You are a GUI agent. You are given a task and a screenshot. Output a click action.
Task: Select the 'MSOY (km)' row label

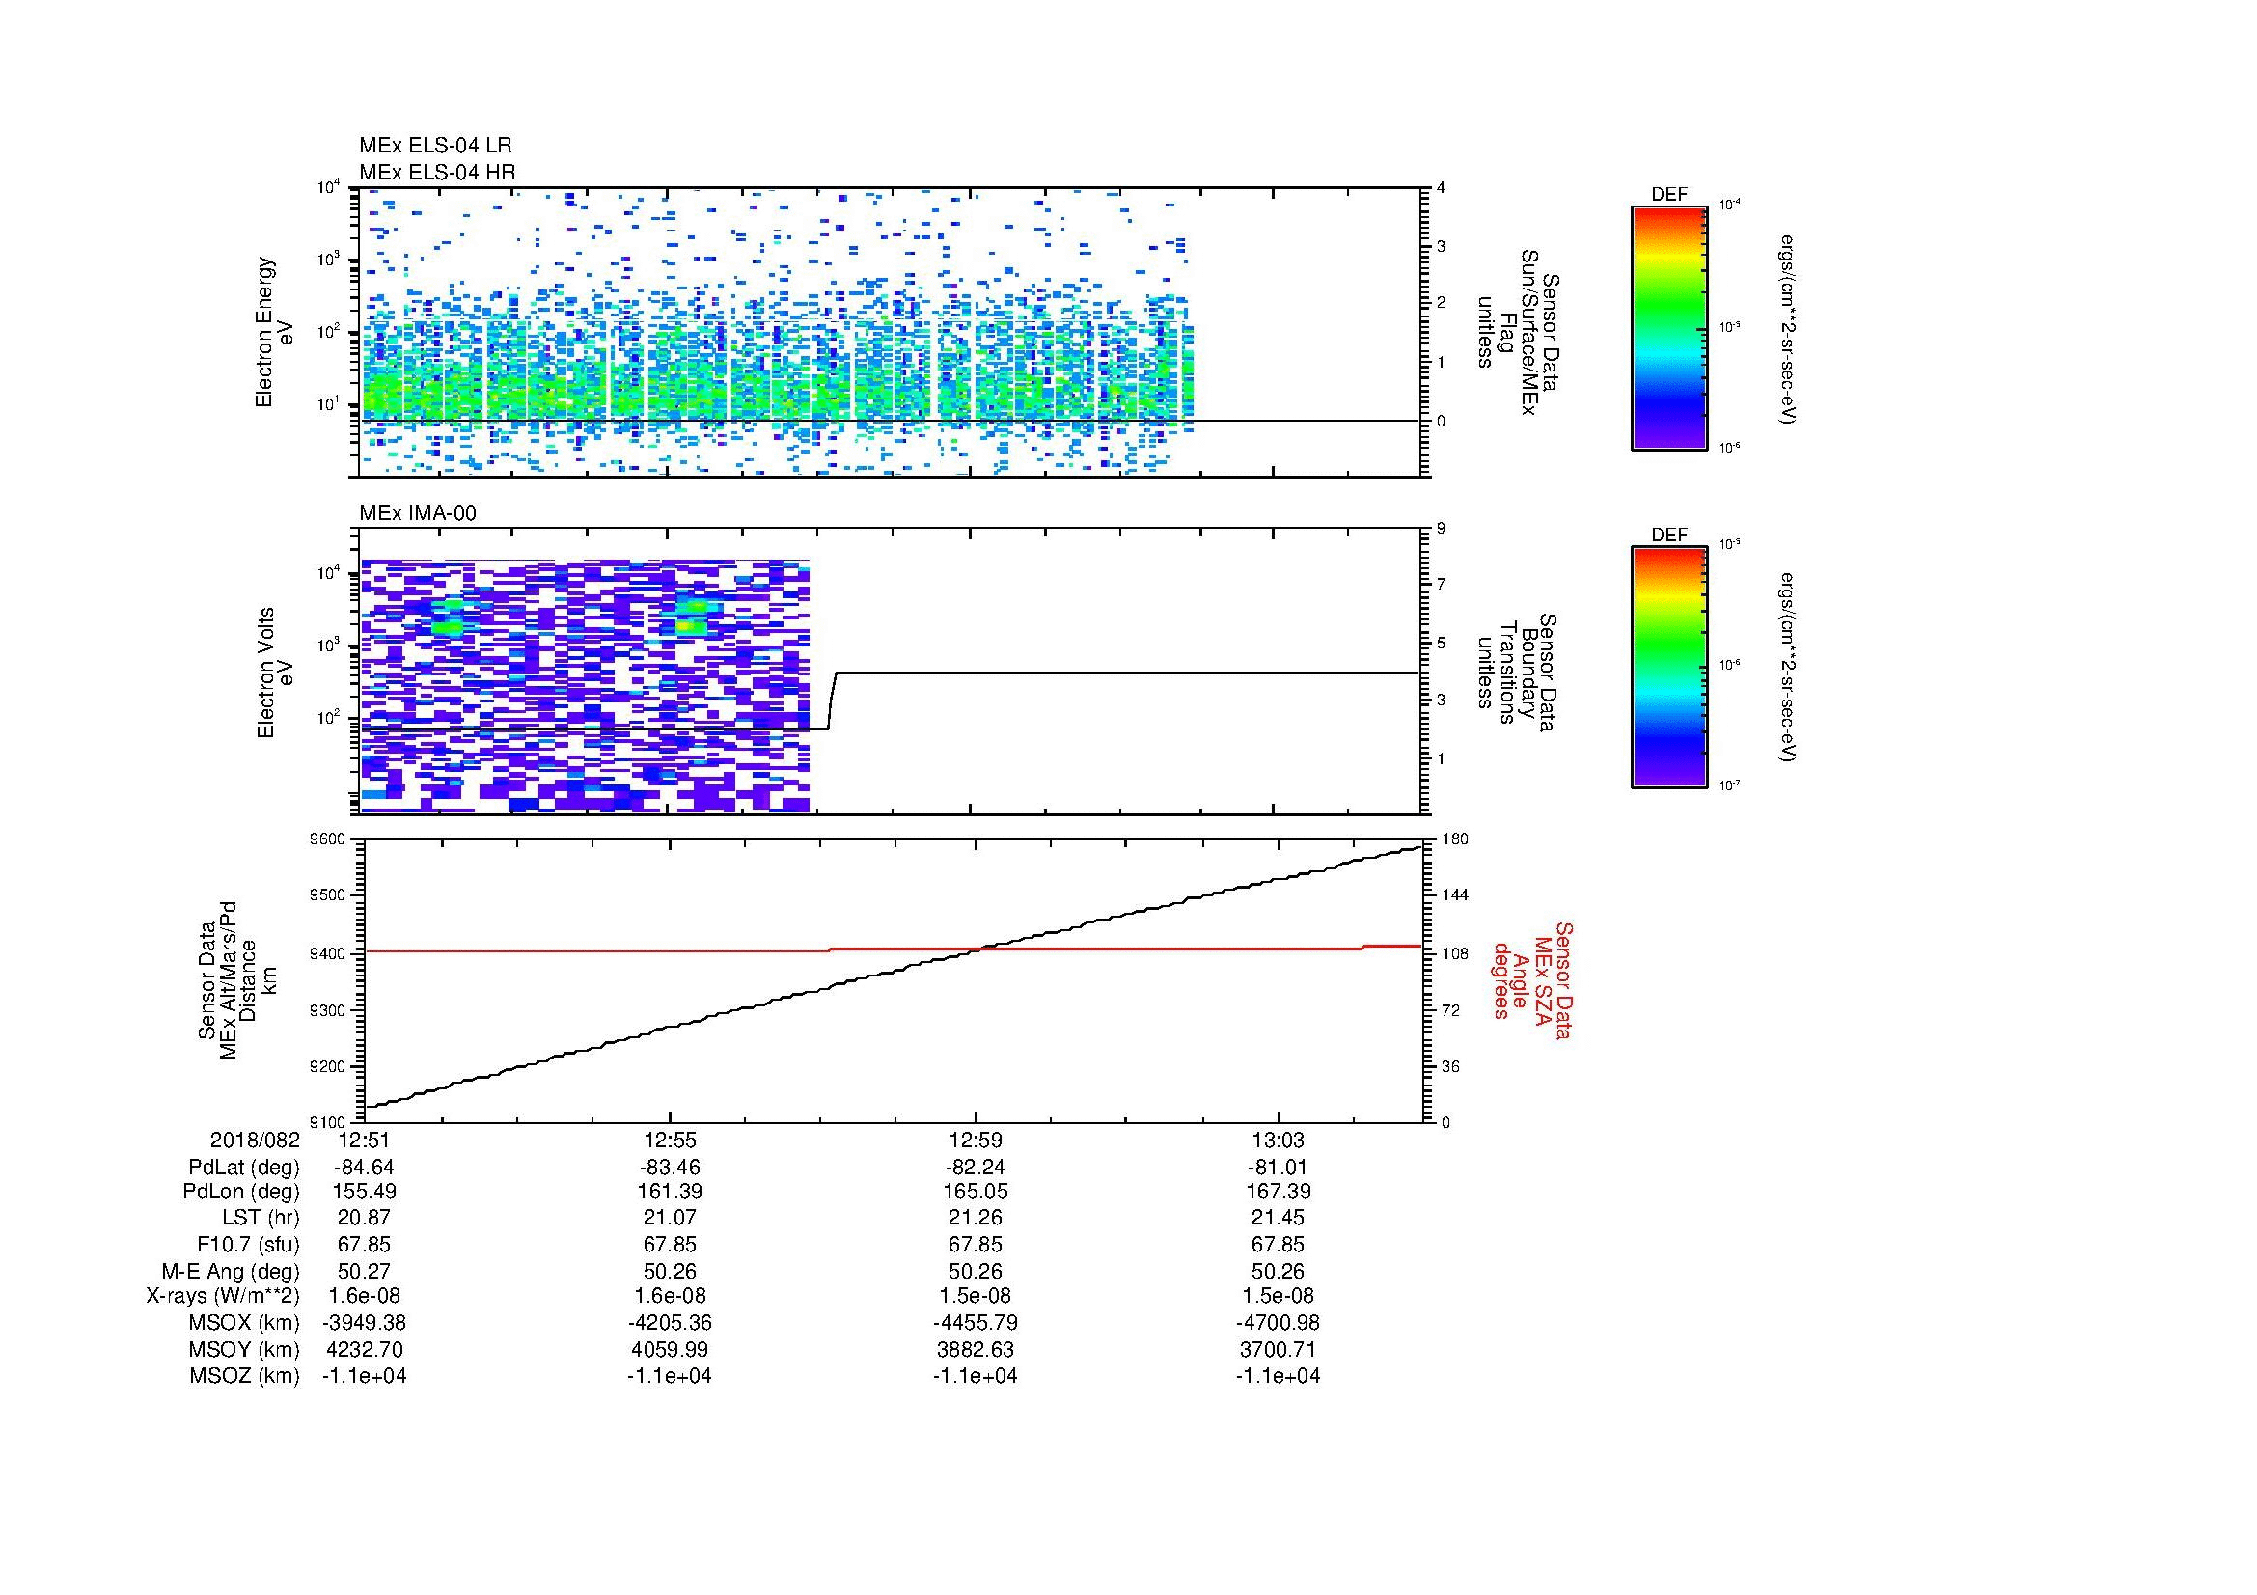click(x=244, y=1349)
